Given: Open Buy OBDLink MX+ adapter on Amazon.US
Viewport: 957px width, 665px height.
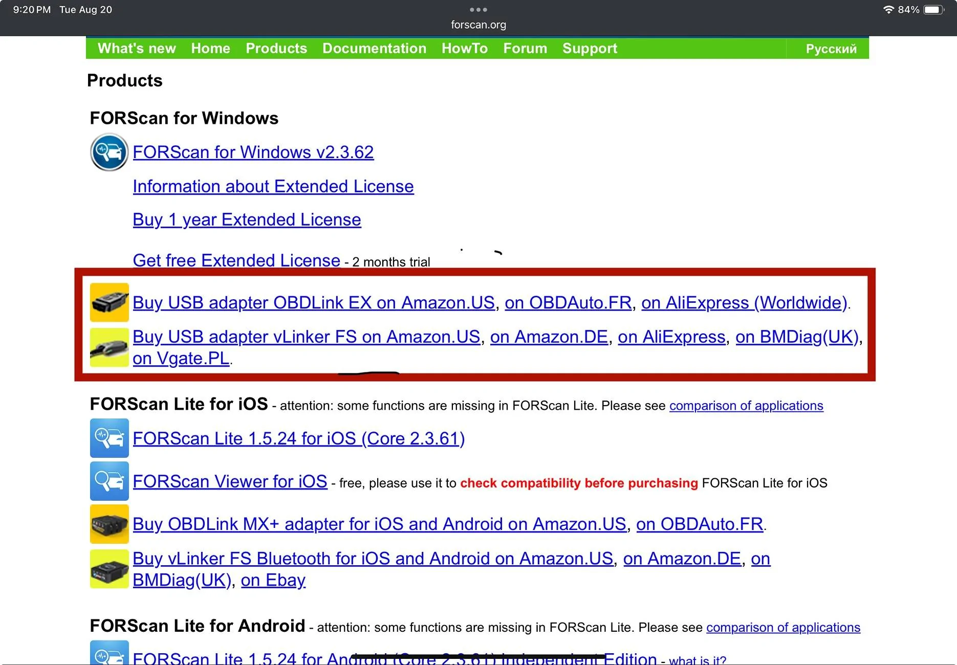Looking at the screenshot, I should 379,524.
